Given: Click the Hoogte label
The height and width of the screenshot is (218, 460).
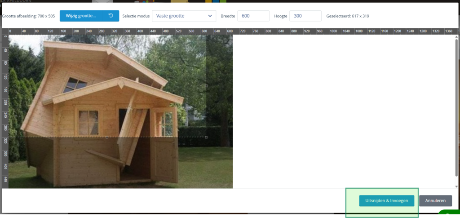Looking at the screenshot, I should (280, 16).
